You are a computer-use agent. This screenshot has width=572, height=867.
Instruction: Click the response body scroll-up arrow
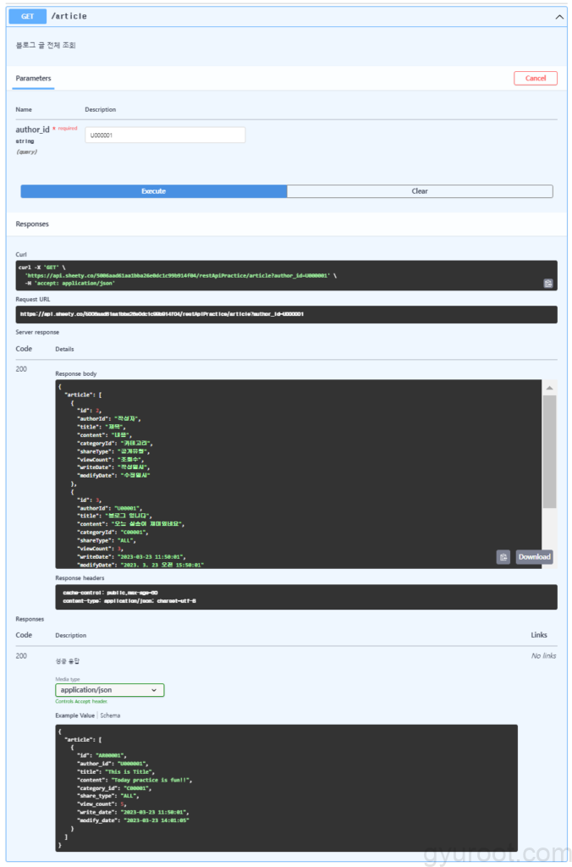click(x=549, y=388)
